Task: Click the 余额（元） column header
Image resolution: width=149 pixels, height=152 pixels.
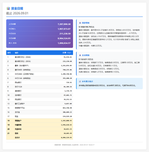Action: (67, 53)
